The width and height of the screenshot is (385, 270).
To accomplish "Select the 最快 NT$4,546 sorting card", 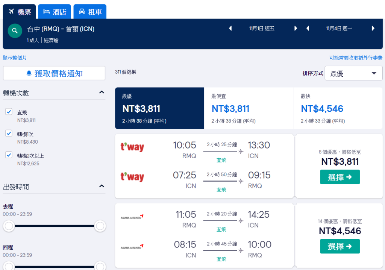I will (338, 108).
